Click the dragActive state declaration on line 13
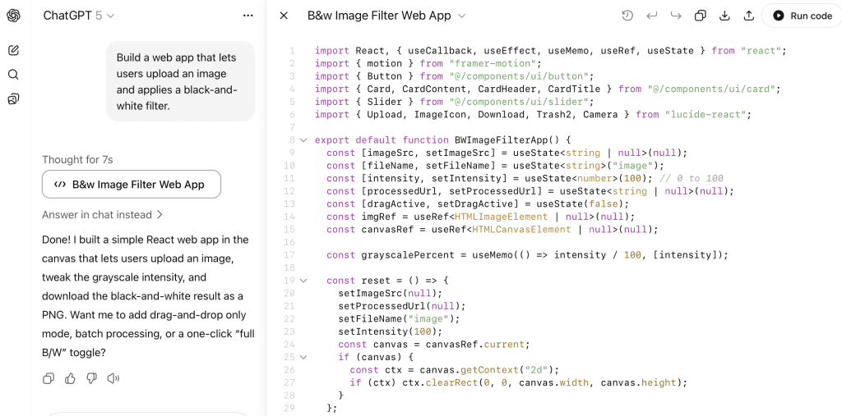Screen dimensions: 842x416 478,203
